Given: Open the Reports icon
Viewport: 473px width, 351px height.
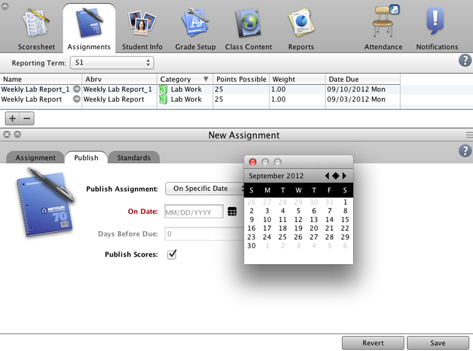Looking at the screenshot, I should pos(301,25).
